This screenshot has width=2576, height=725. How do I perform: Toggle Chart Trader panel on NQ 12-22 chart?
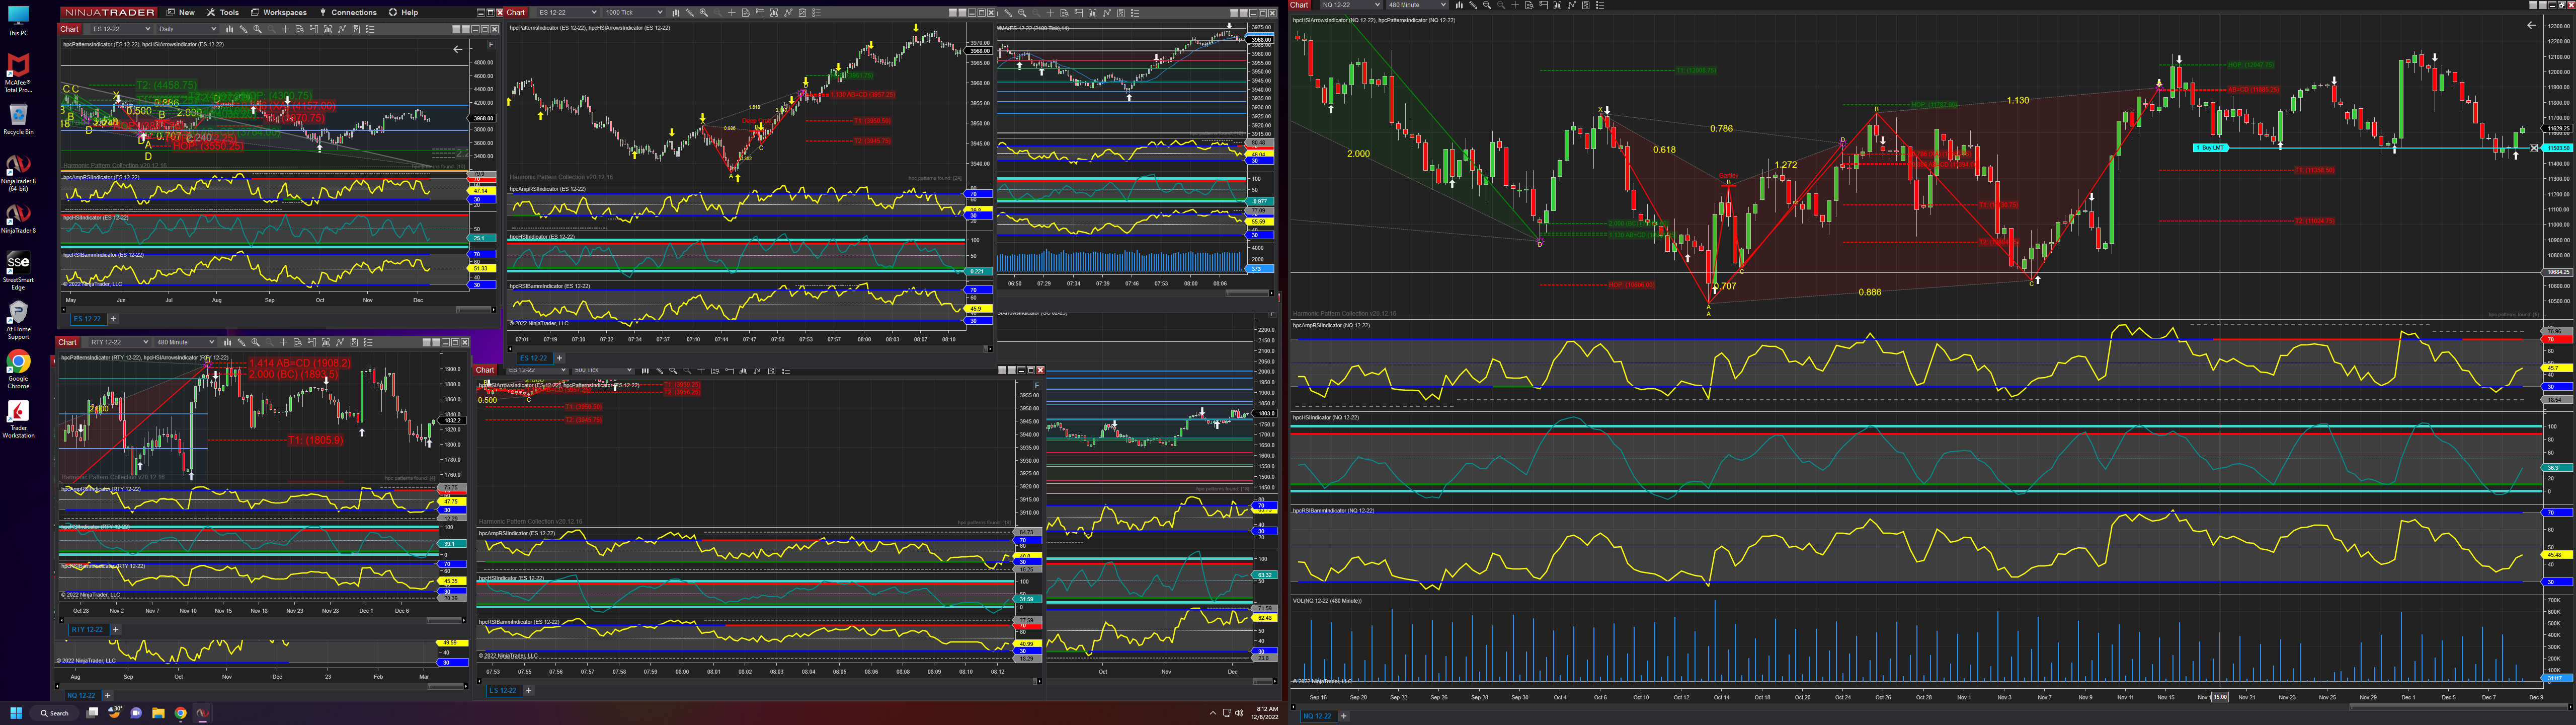[x=1543, y=5]
